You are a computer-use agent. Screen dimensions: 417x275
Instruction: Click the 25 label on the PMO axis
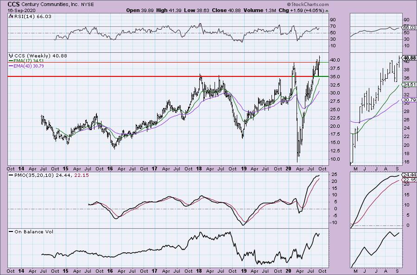[333, 174]
